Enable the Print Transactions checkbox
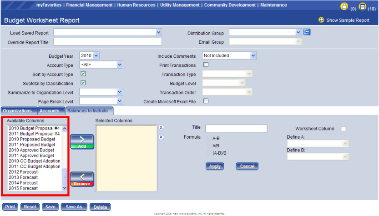This screenshot has height=216, width=379. point(206,65)
